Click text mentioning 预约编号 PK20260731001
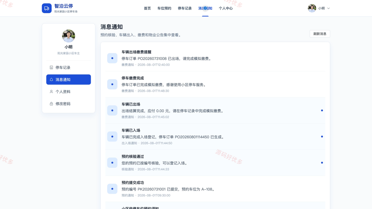372x209 pixels. [x=169, y=189]
